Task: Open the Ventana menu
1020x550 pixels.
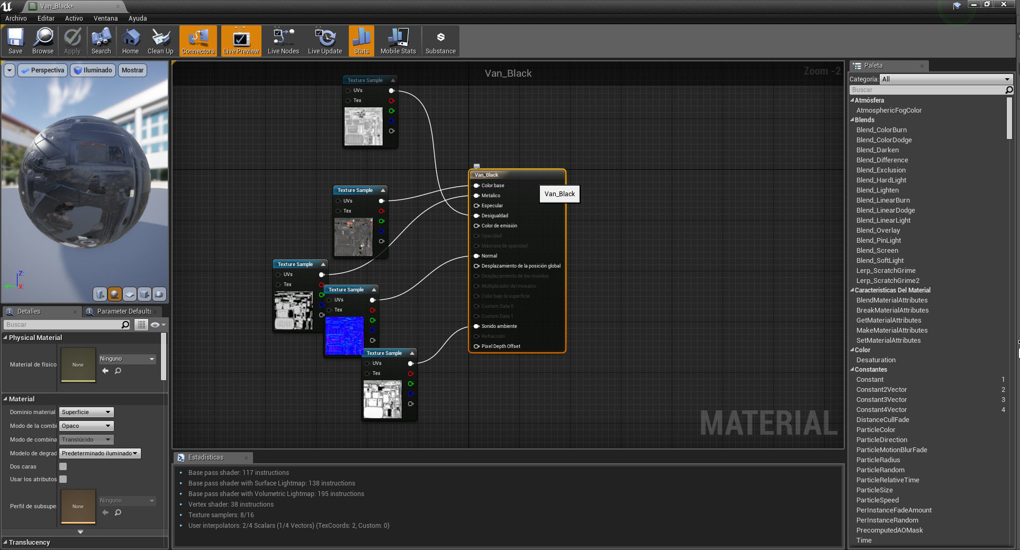Action: (x=105, y=19)
